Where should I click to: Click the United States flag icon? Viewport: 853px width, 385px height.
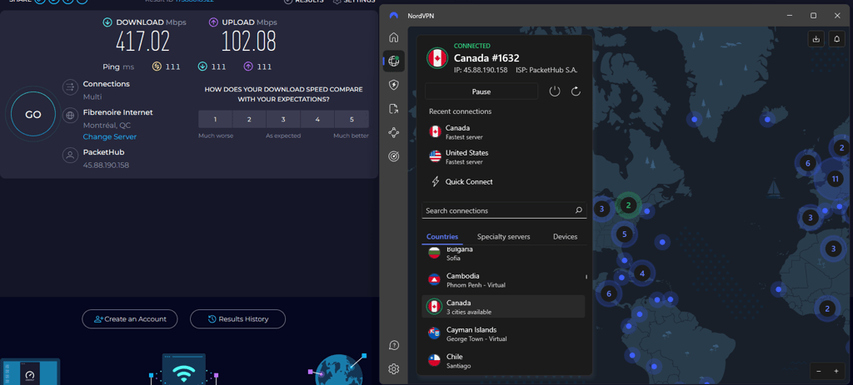pos(435,157)
